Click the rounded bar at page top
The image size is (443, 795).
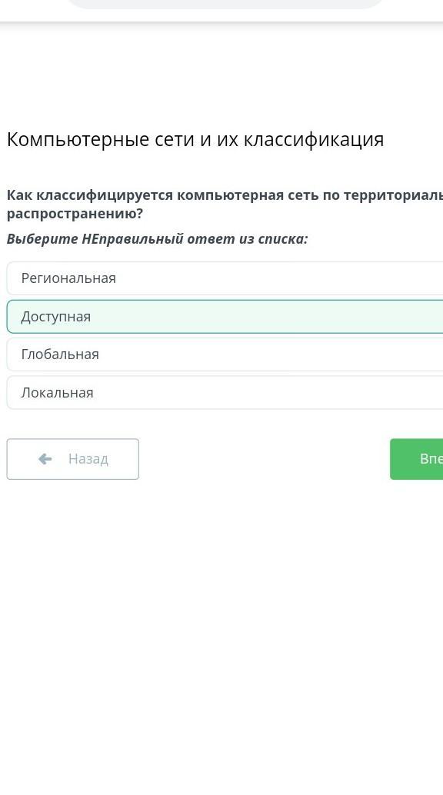point(226,4)
